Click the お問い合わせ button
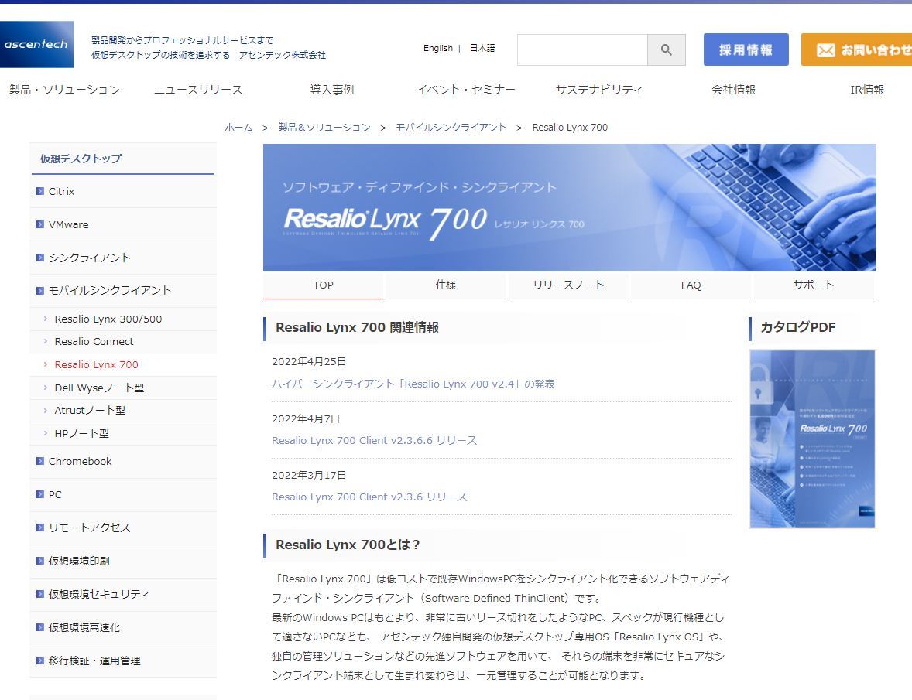Viewport: 912px width, 700px height. click(856, 50)
